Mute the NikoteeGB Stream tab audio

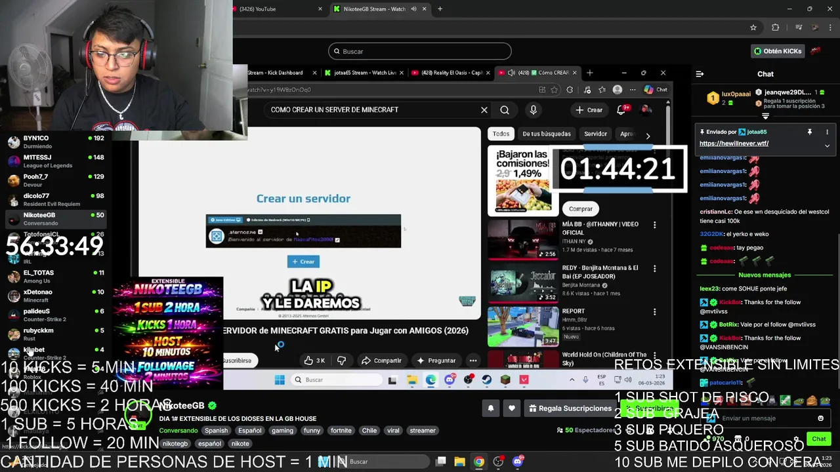pos(413,9)
